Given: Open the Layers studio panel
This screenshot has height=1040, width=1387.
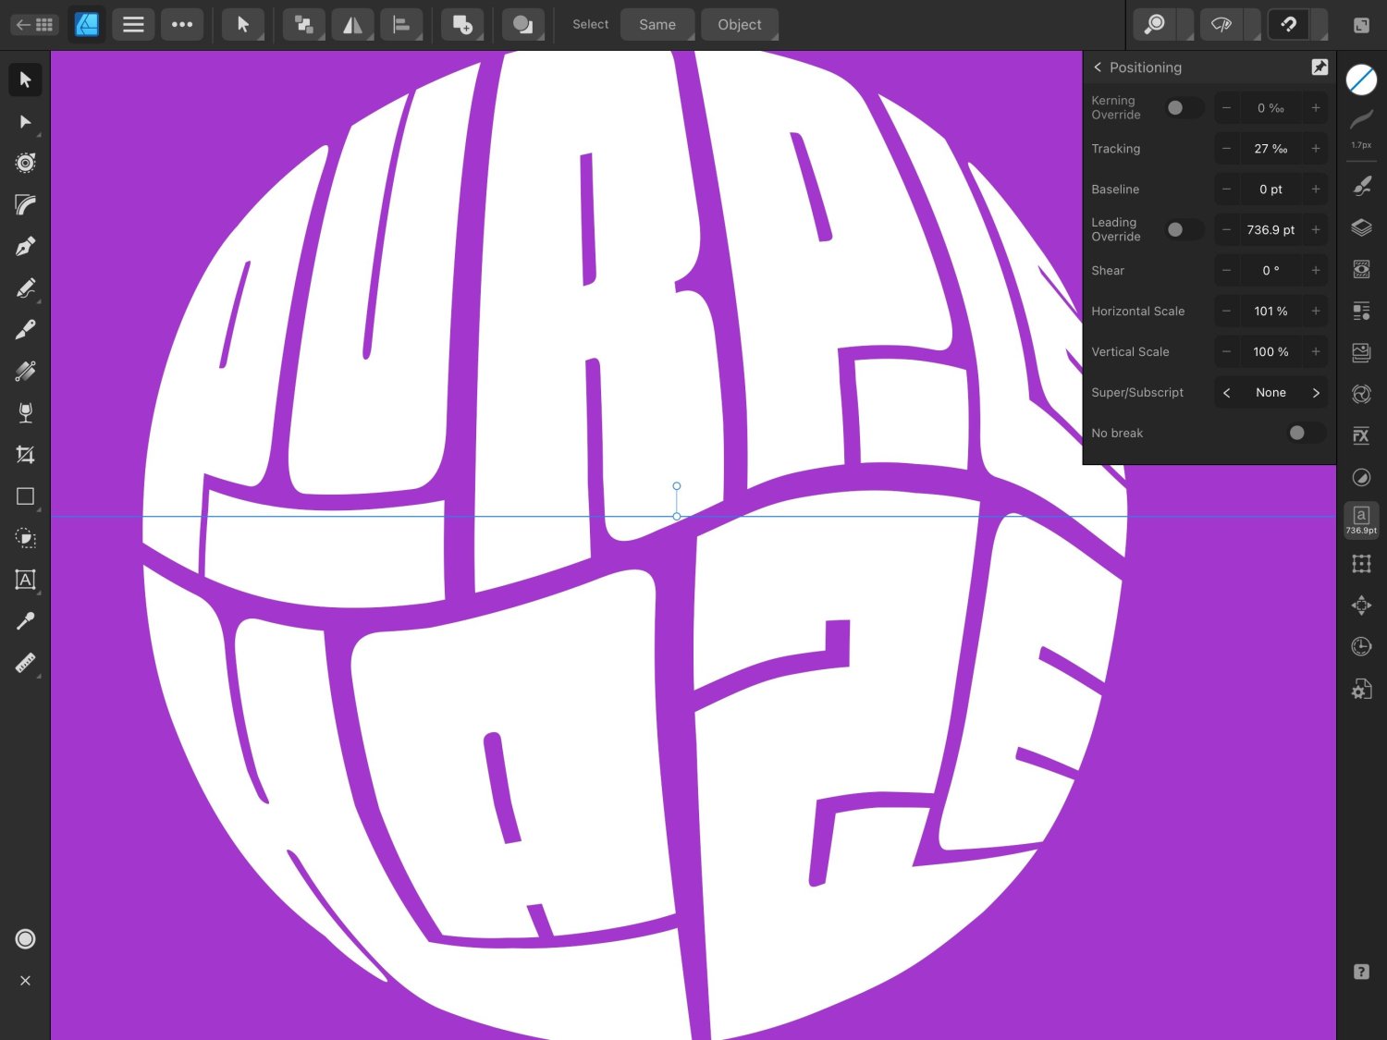Looking at the screenshot, I should point(1361,227).
